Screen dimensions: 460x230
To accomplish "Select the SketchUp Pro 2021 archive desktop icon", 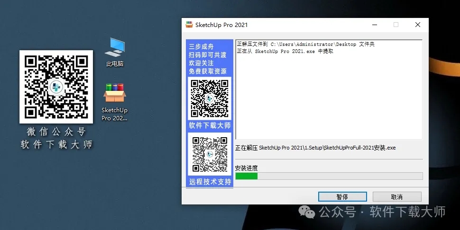I will click(x=114, y=102).
